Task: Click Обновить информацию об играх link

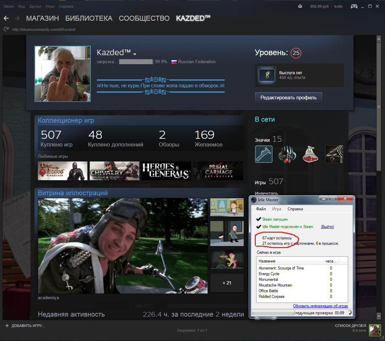Action: [320, 306]
